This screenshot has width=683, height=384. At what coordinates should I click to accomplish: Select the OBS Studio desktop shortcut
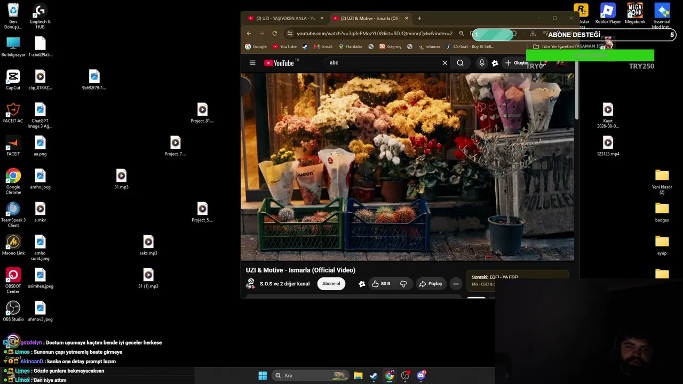(13, 311)
